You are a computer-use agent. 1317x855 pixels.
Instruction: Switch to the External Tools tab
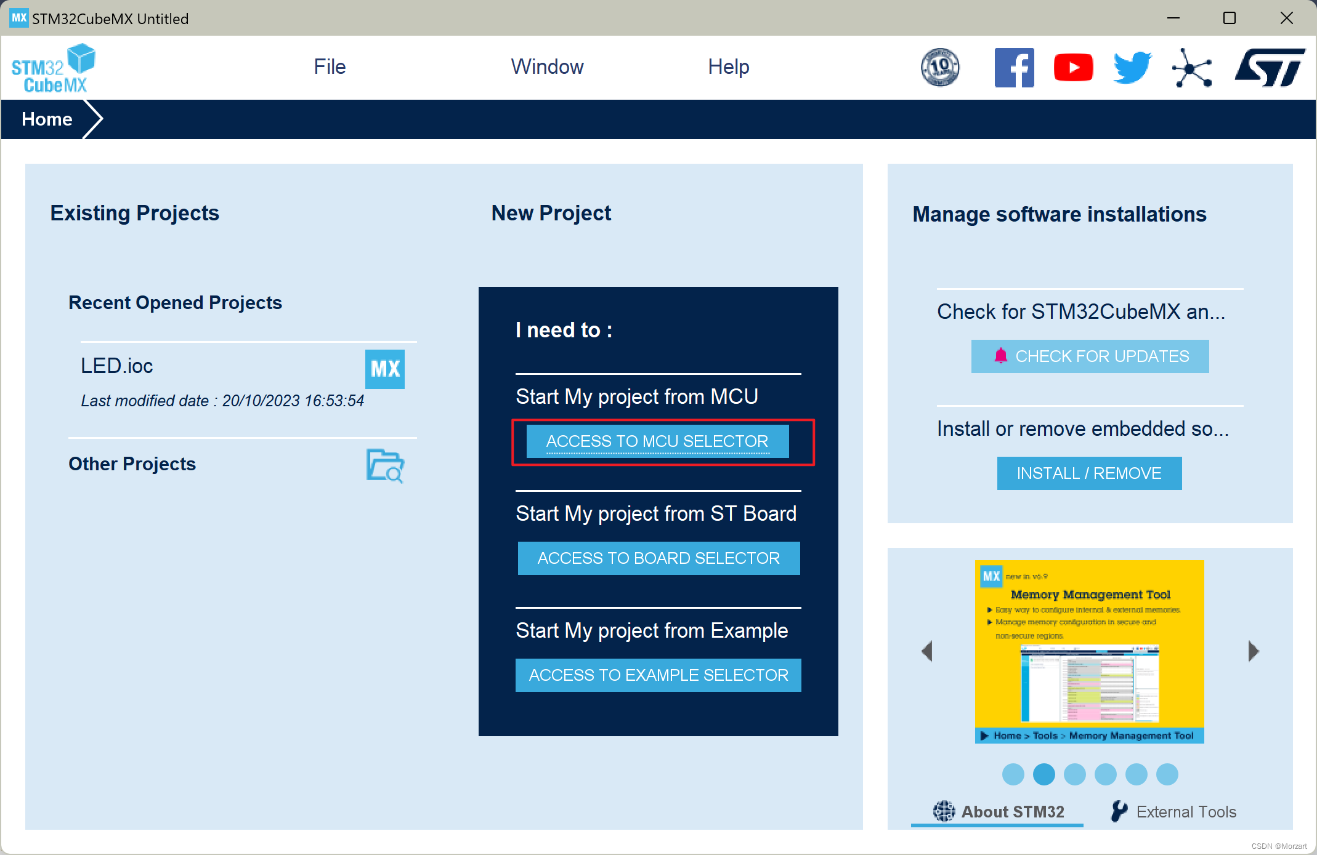tap(1173, 812)
